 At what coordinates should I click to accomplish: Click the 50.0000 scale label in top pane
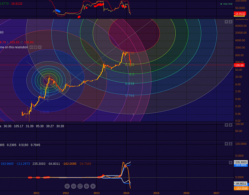(x=240, y=8)
